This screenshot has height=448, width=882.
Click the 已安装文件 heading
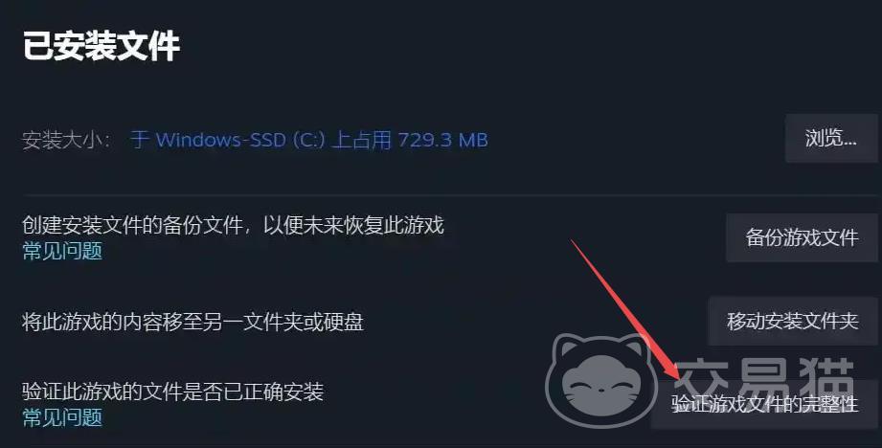pos(102,46)
